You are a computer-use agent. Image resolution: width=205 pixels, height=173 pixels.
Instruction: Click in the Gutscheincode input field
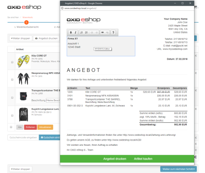(23, 138)
